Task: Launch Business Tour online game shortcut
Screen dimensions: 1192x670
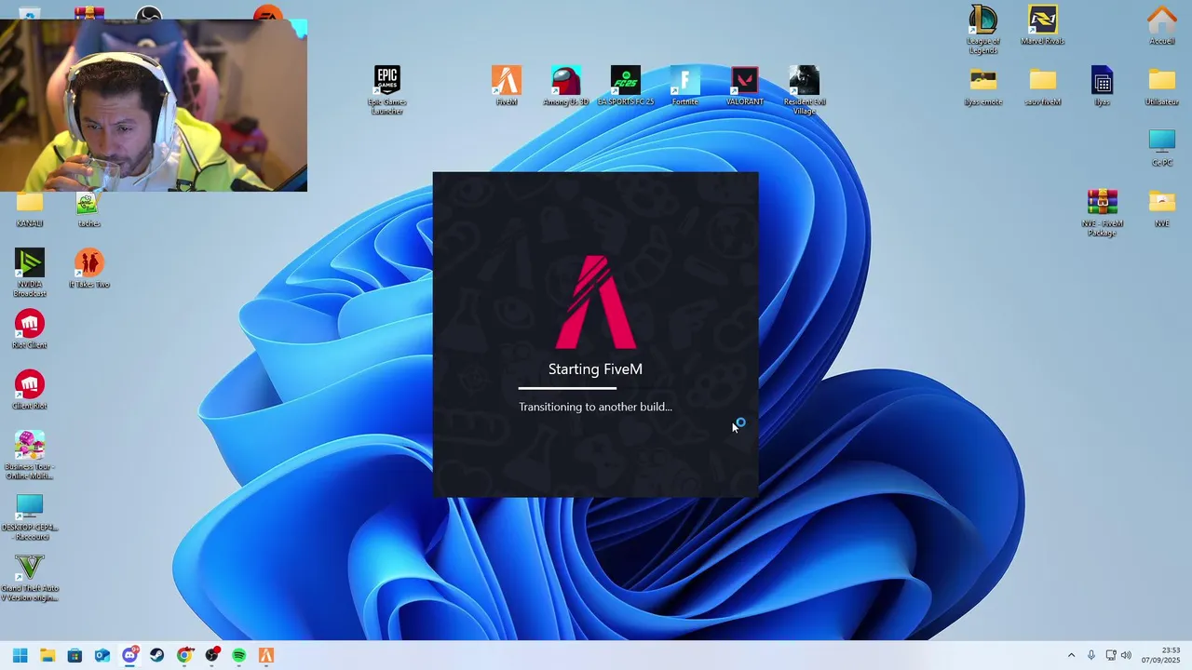Action: [30, 455]
